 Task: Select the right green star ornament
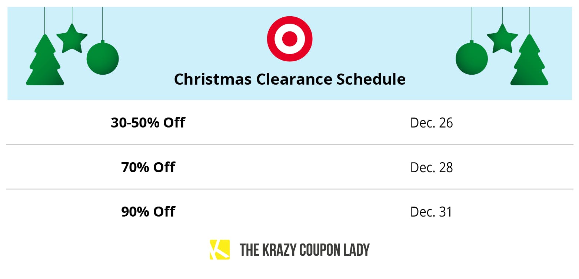click(502, 39)
